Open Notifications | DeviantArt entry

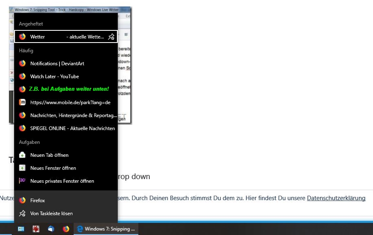[66, 63]
